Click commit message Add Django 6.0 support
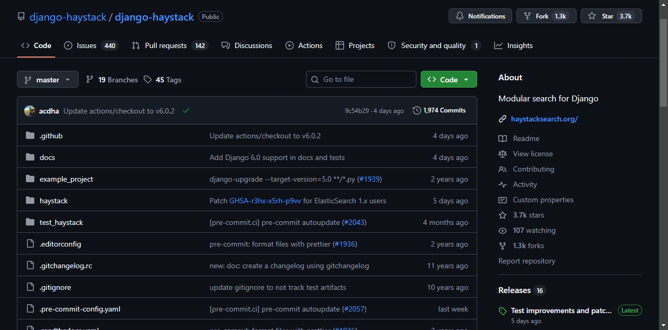 tap(277, 157)
